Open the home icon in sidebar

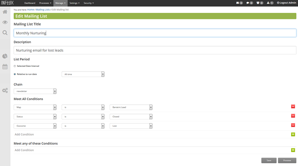pyautogui.click(x=5, y=12)
